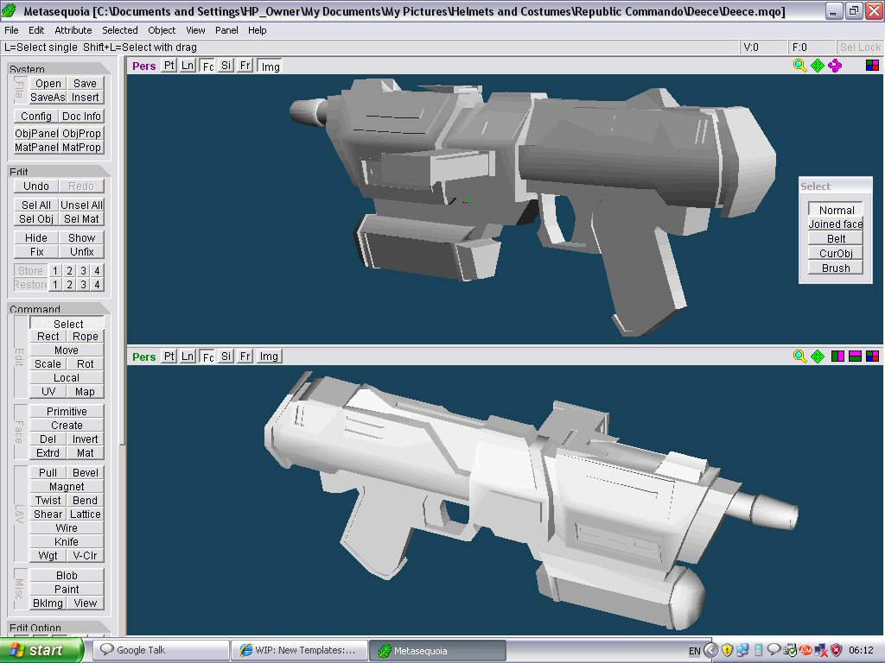Image resolution: width=885 pixels, height=663 pixels.
Task: Click the magenta rotate-view icon
Action: 835,66
